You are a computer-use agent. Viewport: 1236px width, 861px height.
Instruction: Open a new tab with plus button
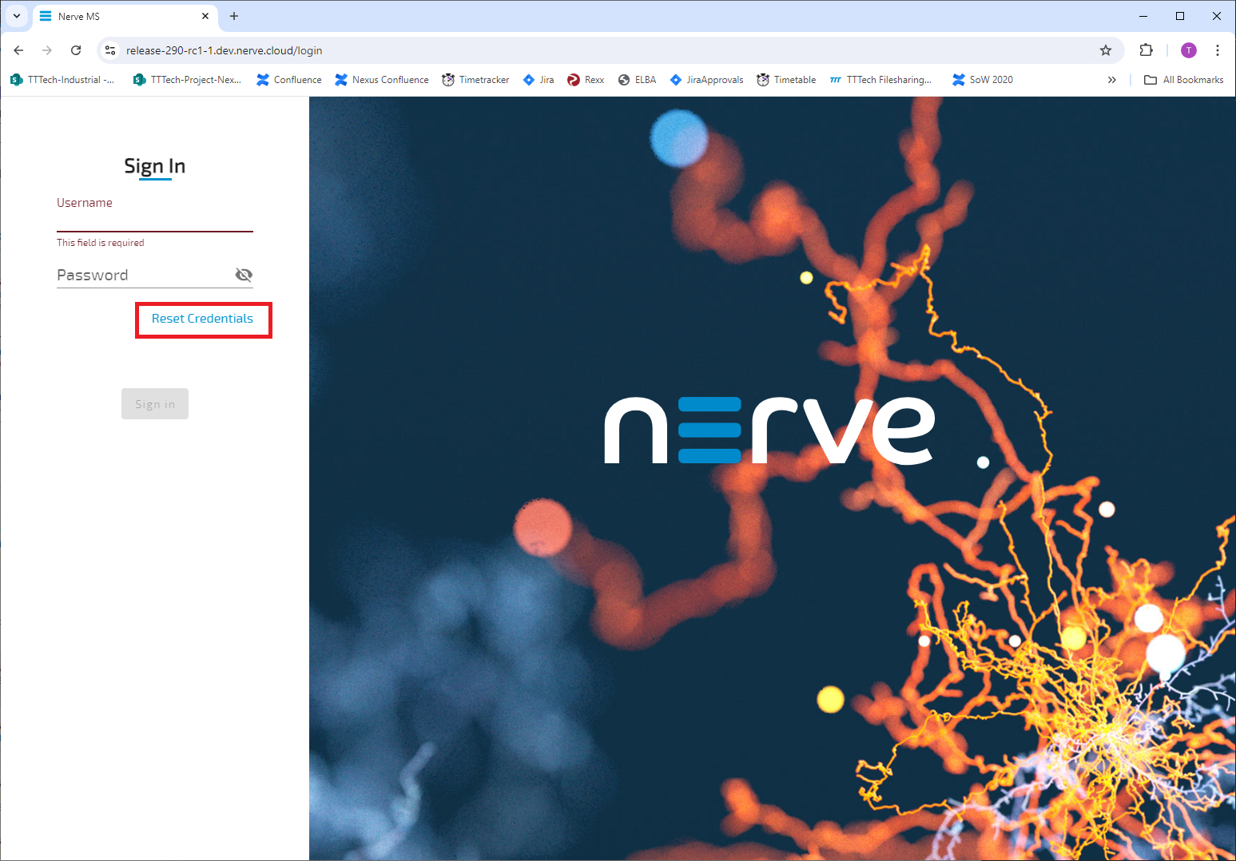click(234, 16)
